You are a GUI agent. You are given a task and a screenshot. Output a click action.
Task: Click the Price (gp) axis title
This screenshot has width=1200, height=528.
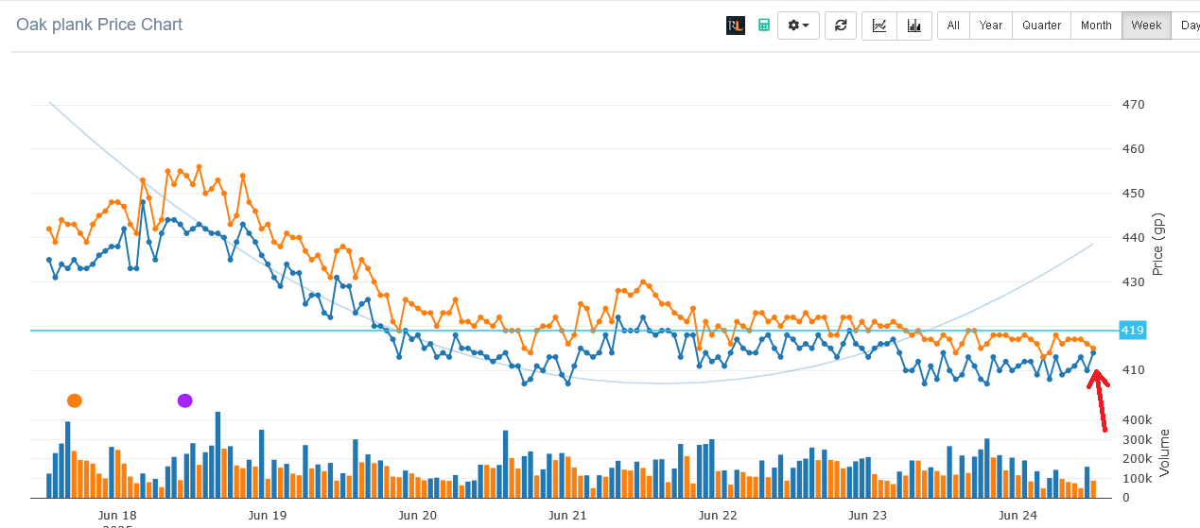1157,245
